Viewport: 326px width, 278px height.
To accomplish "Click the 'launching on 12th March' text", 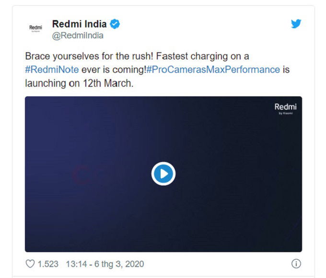I will coord(79,83).
